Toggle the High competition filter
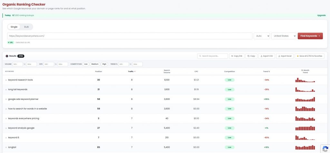The width and height of the screenshot is (330, 153). point(104,64)
